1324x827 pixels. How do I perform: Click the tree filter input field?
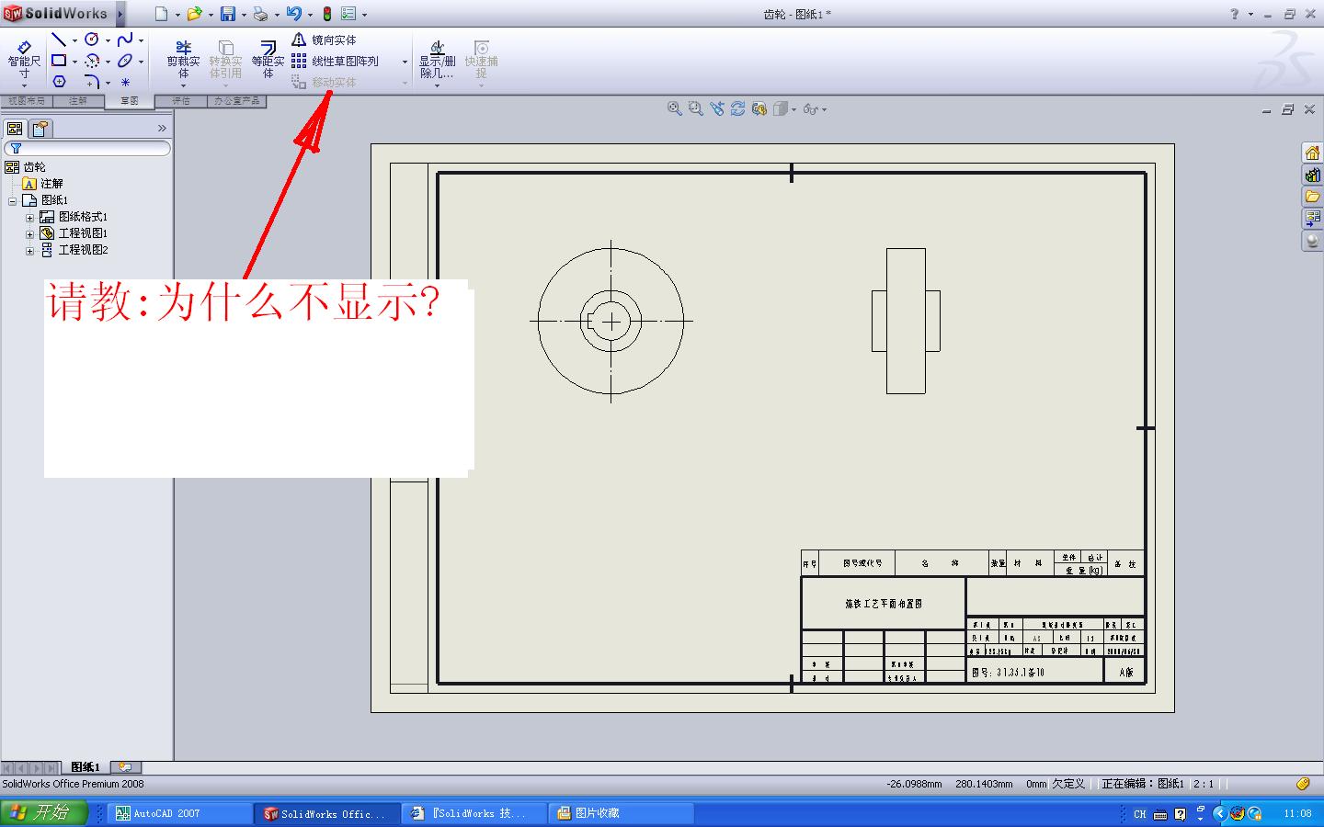coord(88,148)
